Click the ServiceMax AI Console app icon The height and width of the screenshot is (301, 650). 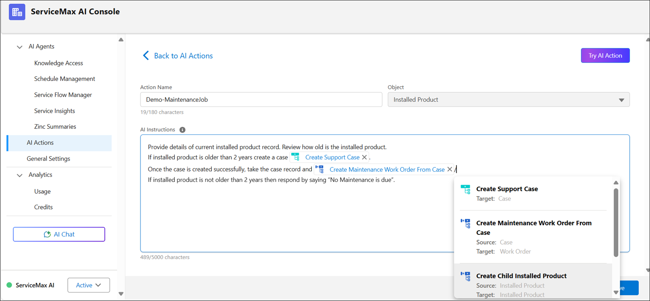coord(17,12)
